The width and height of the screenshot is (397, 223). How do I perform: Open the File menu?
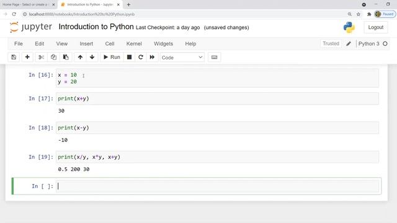tap(19, 44)
